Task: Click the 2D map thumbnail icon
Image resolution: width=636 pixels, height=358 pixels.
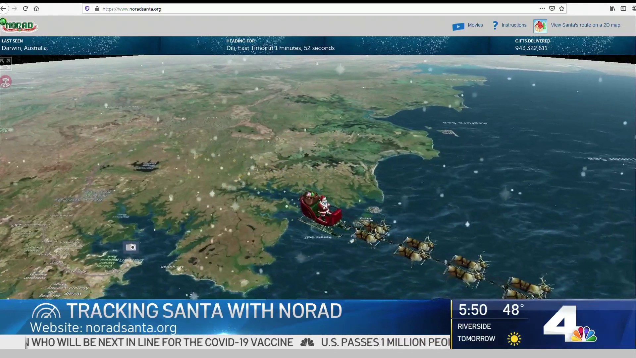Action: (540, 26)
